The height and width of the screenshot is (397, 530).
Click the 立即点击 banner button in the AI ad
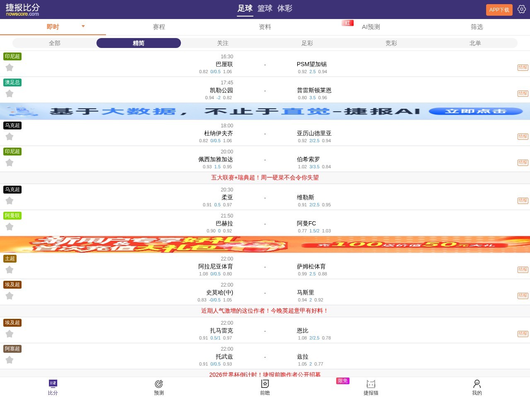point(476,111)
